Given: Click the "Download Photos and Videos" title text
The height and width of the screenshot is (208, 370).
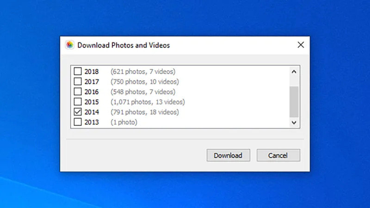Looking at the screenshot, I should (x=123, y=45).
